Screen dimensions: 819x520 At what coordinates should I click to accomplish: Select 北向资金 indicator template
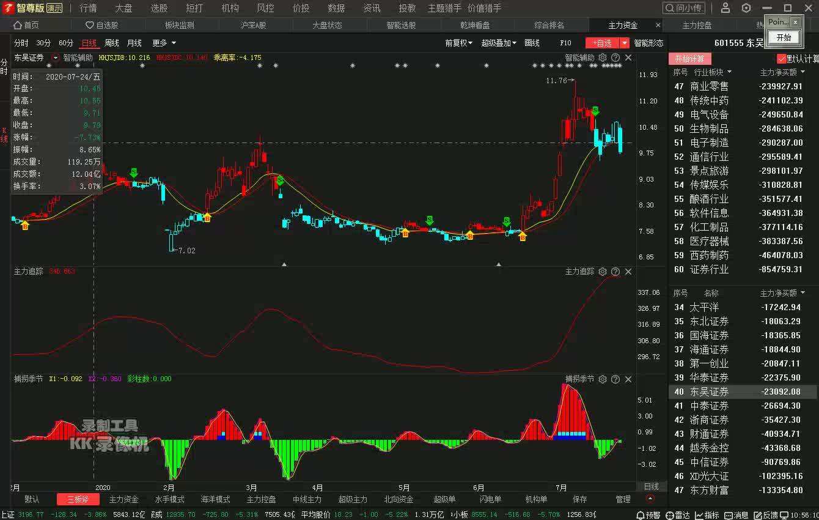point(398,499)
